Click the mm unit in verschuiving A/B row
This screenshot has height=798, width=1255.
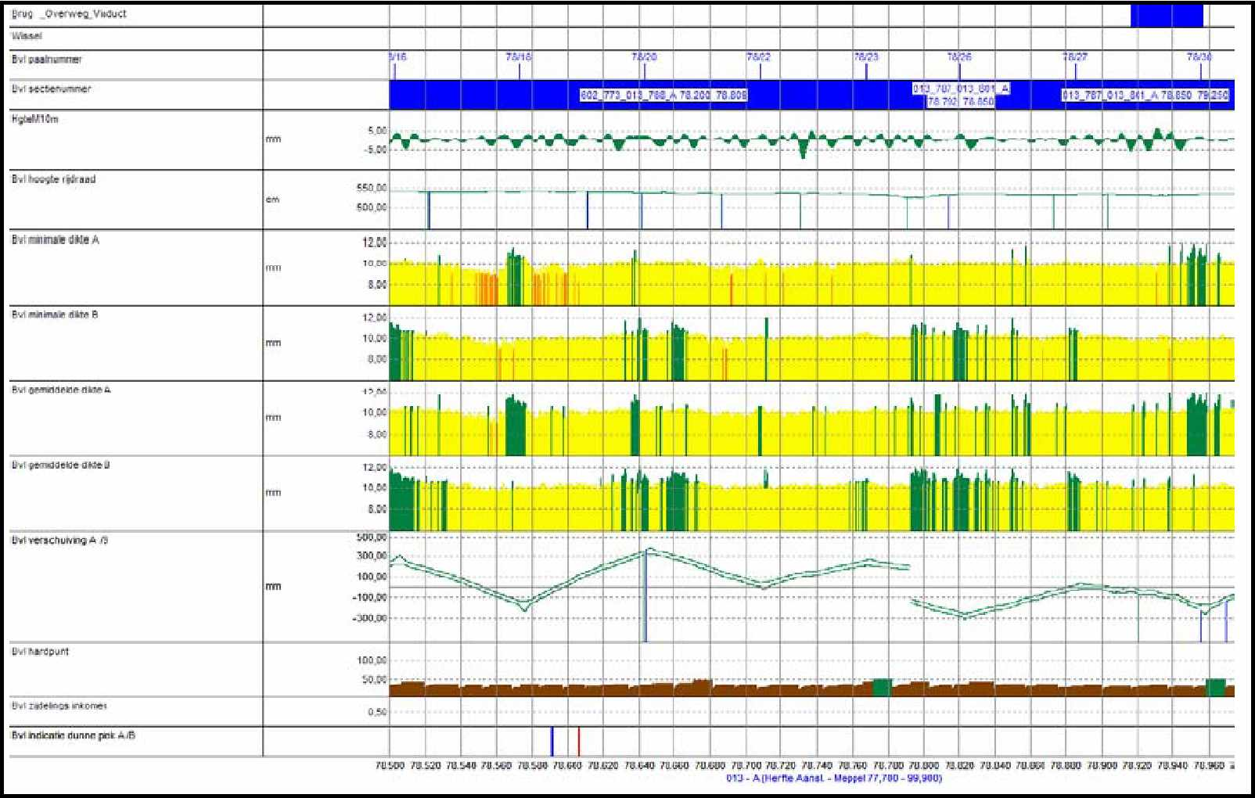click(x=273, y=587)
